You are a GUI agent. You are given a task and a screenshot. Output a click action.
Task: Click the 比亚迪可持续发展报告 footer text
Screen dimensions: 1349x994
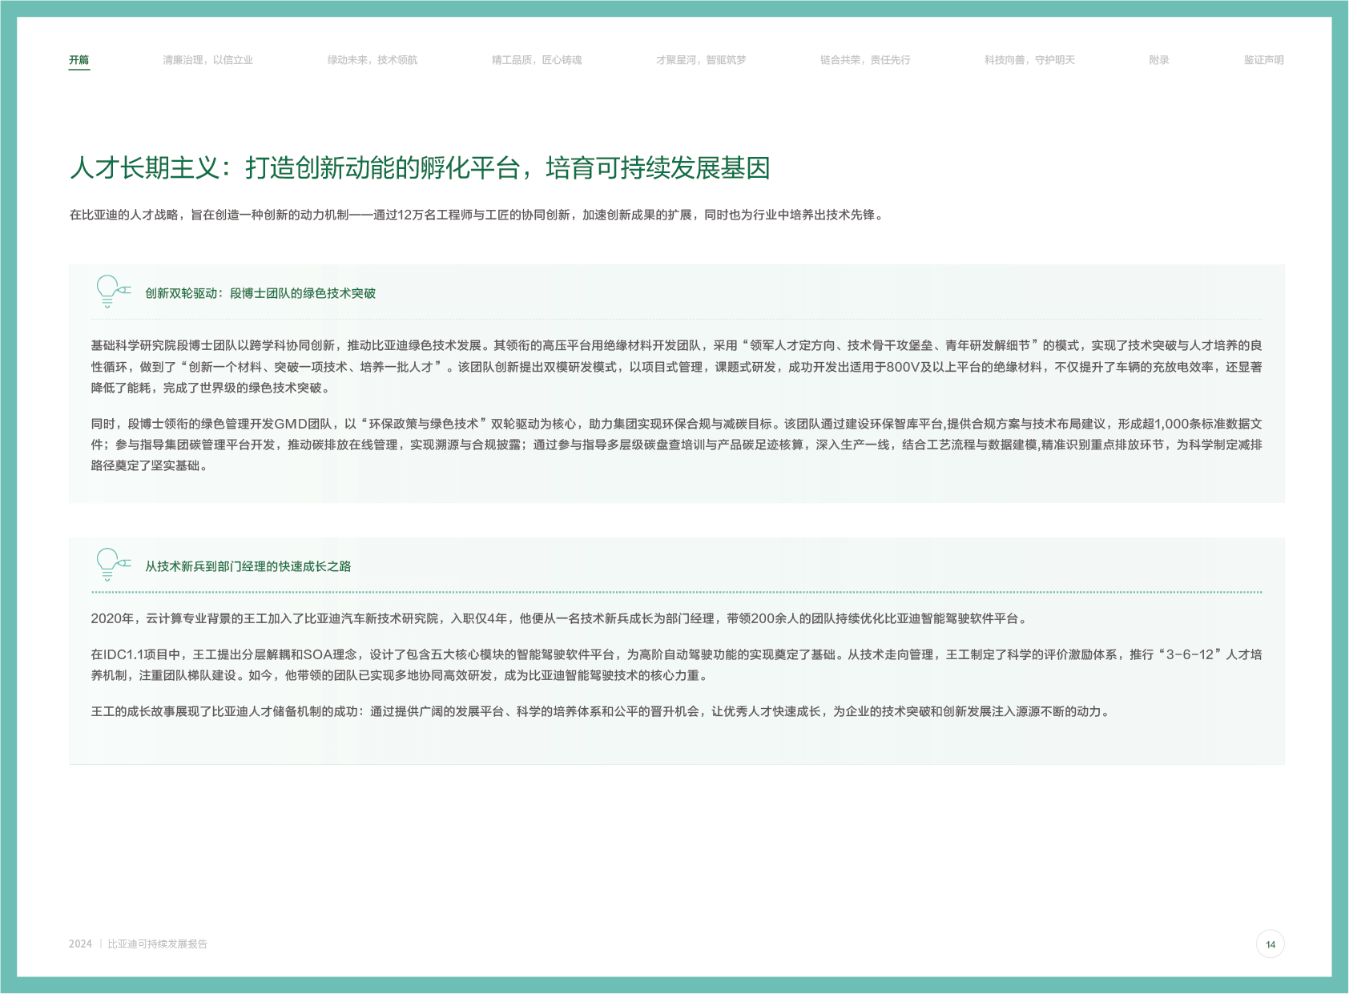click(157, 944)
